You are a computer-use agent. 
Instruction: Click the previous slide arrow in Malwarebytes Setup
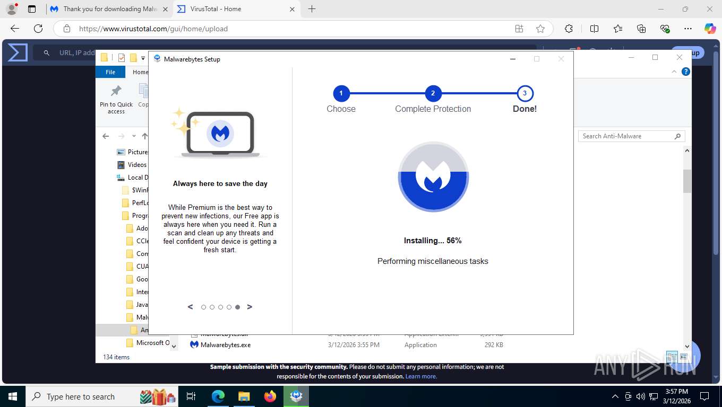point(191,307)
